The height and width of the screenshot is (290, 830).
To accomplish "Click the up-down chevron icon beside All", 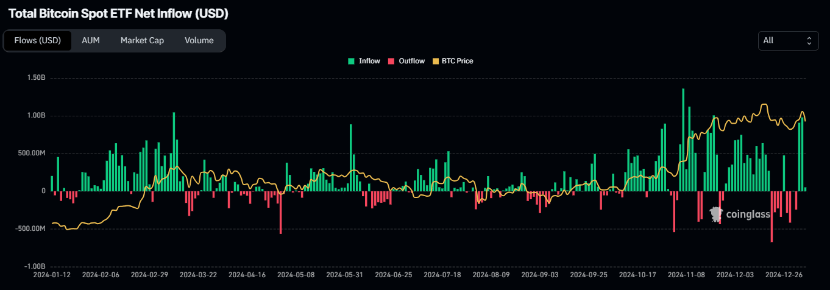I will click(809, 41).
